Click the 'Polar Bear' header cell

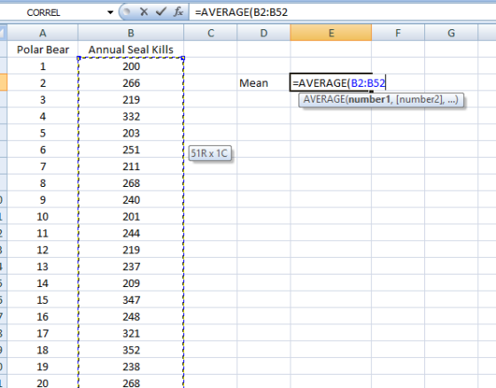(43, 50)
